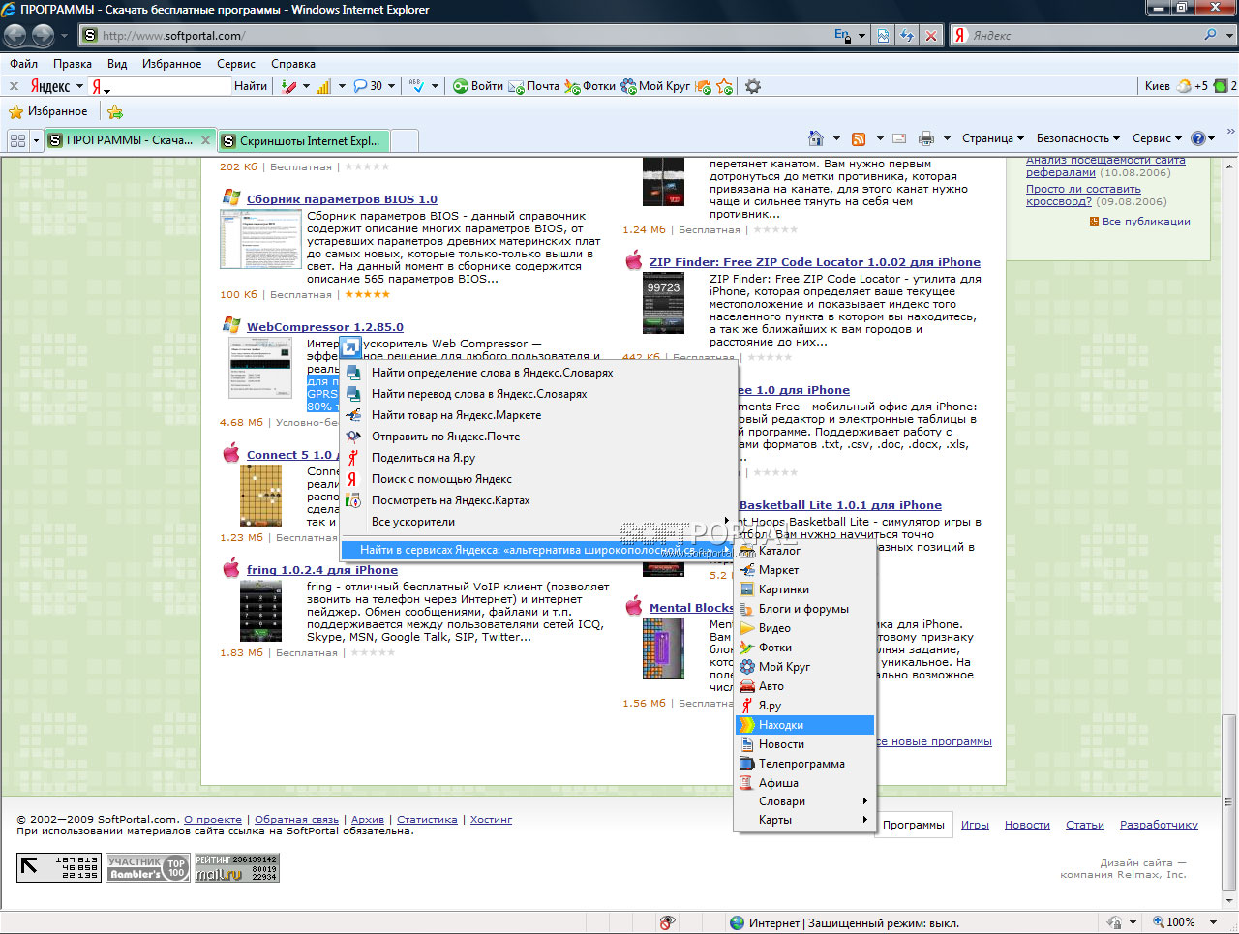The width and height of the screenshot is (1239, 934).
Task: Close the ПРОГРАММЫ tab
Action: 204,140
